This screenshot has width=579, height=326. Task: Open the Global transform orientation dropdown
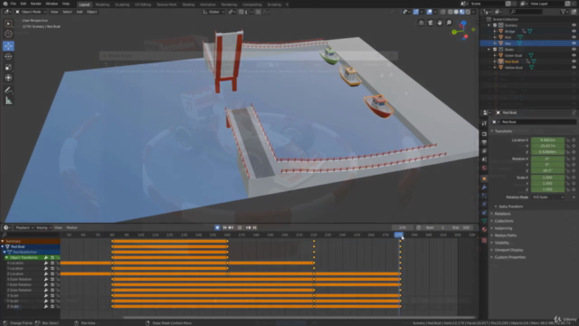214,12
